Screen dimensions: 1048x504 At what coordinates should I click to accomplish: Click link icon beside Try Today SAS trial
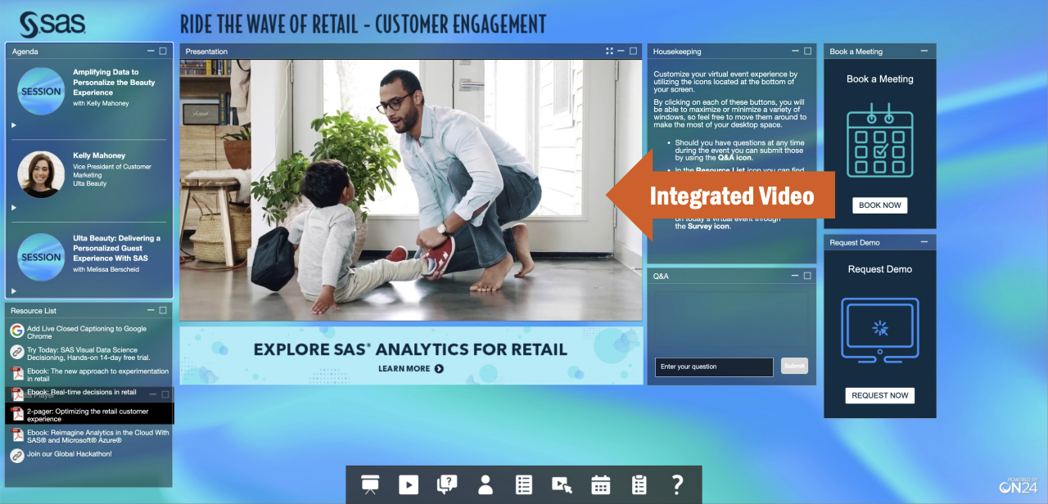tap(17, 352)
